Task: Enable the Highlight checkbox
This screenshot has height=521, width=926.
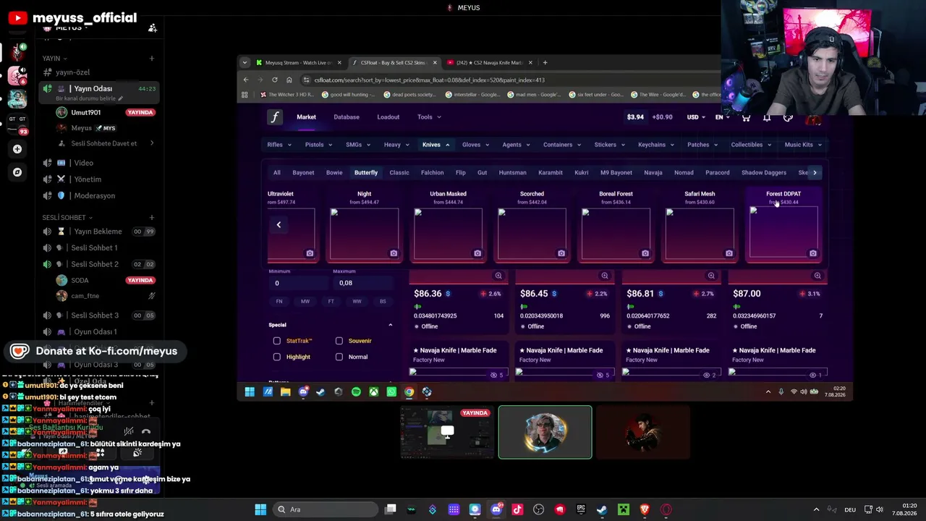Action: point(277,357)
